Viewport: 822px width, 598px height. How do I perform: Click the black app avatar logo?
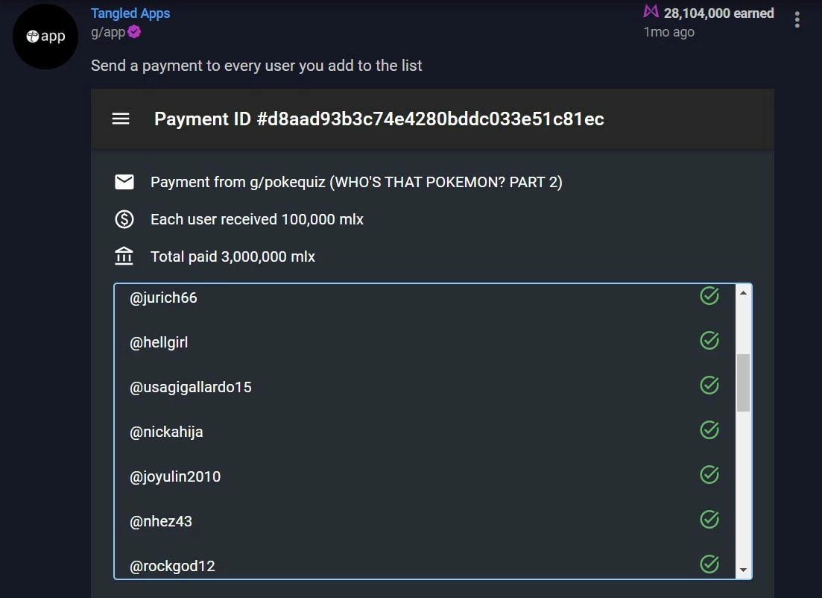(x=45, y=37)
